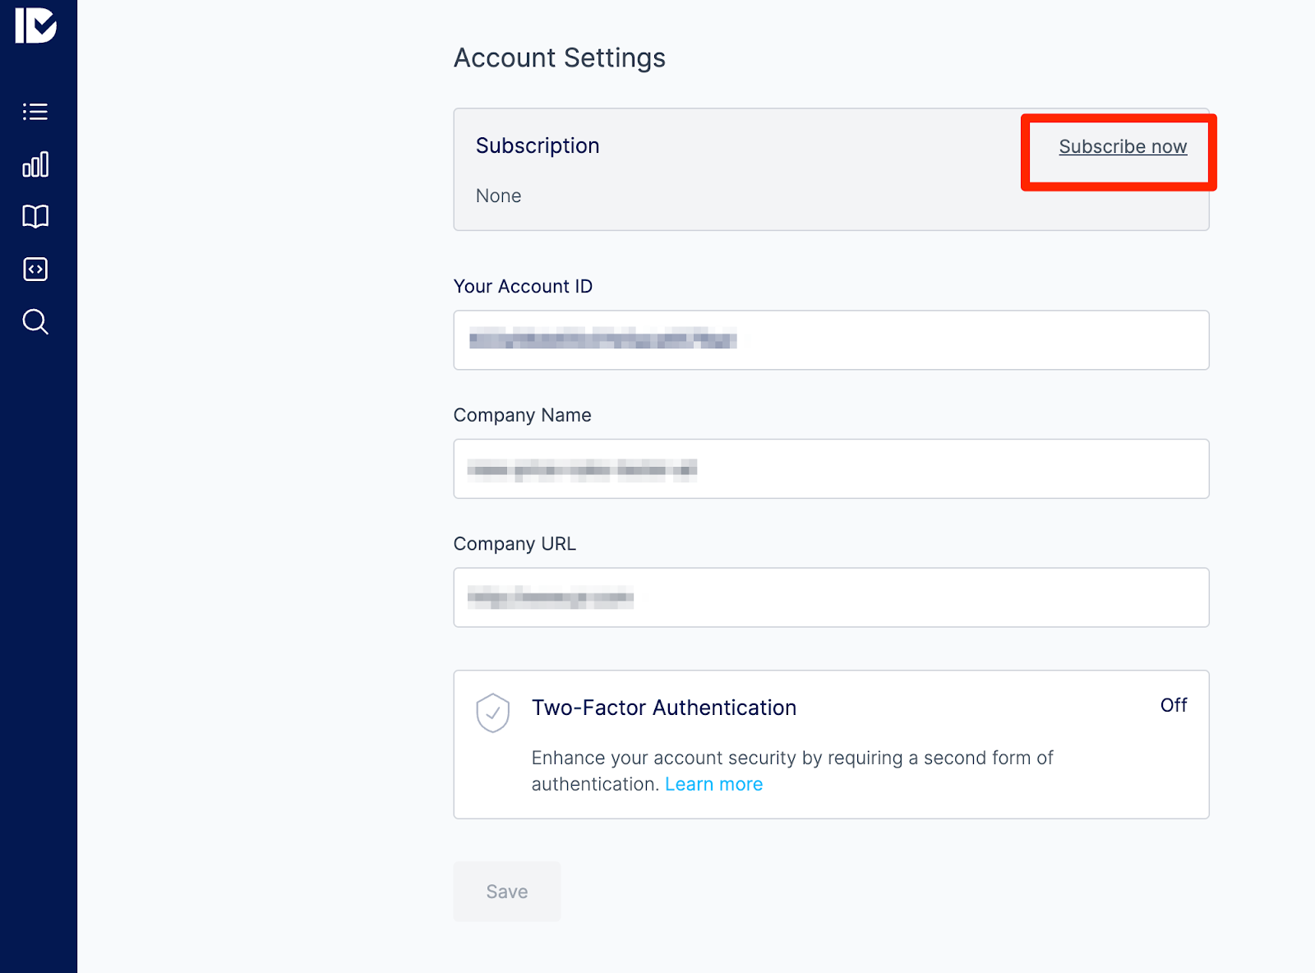Screen dimensions: 1315x973
Task: Click the ID logo in the sidebar
Action: (35, 25)
